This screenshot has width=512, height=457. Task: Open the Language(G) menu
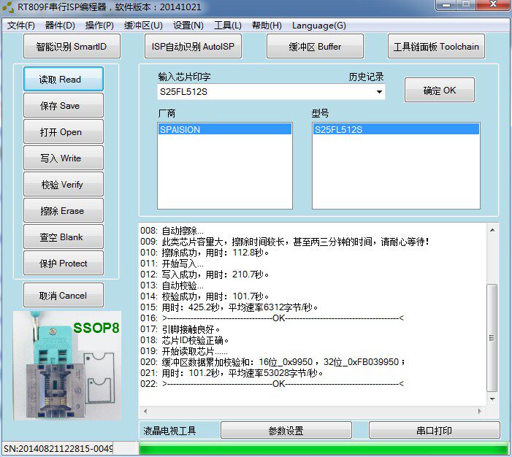[x=319, y=26]
